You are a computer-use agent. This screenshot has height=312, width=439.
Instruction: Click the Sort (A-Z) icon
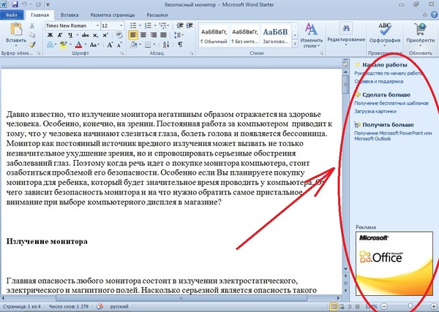[166, 45]
